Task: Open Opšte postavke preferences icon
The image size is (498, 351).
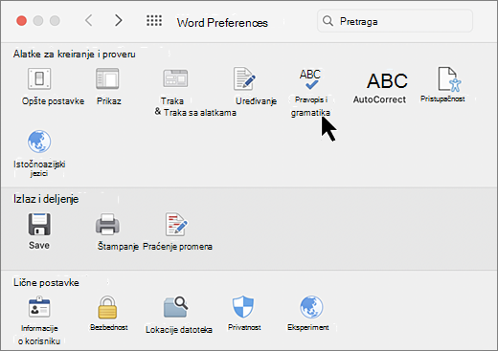Action: point(39,78)
